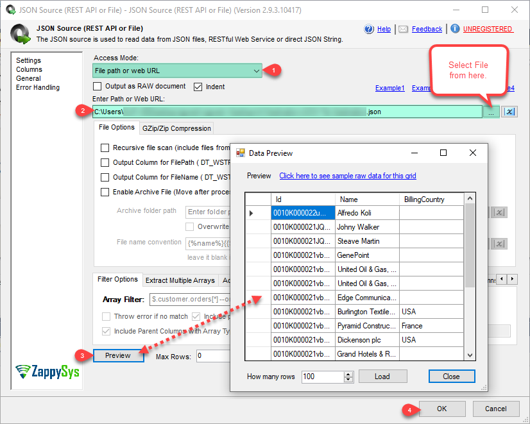Click scroll down arrow in Data Preview grid
This screenshot has height=424, width=530.
(x=470, y=355)
